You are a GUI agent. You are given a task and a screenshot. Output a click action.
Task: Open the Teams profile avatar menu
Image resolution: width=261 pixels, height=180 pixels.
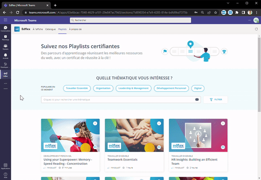point(256,20)
